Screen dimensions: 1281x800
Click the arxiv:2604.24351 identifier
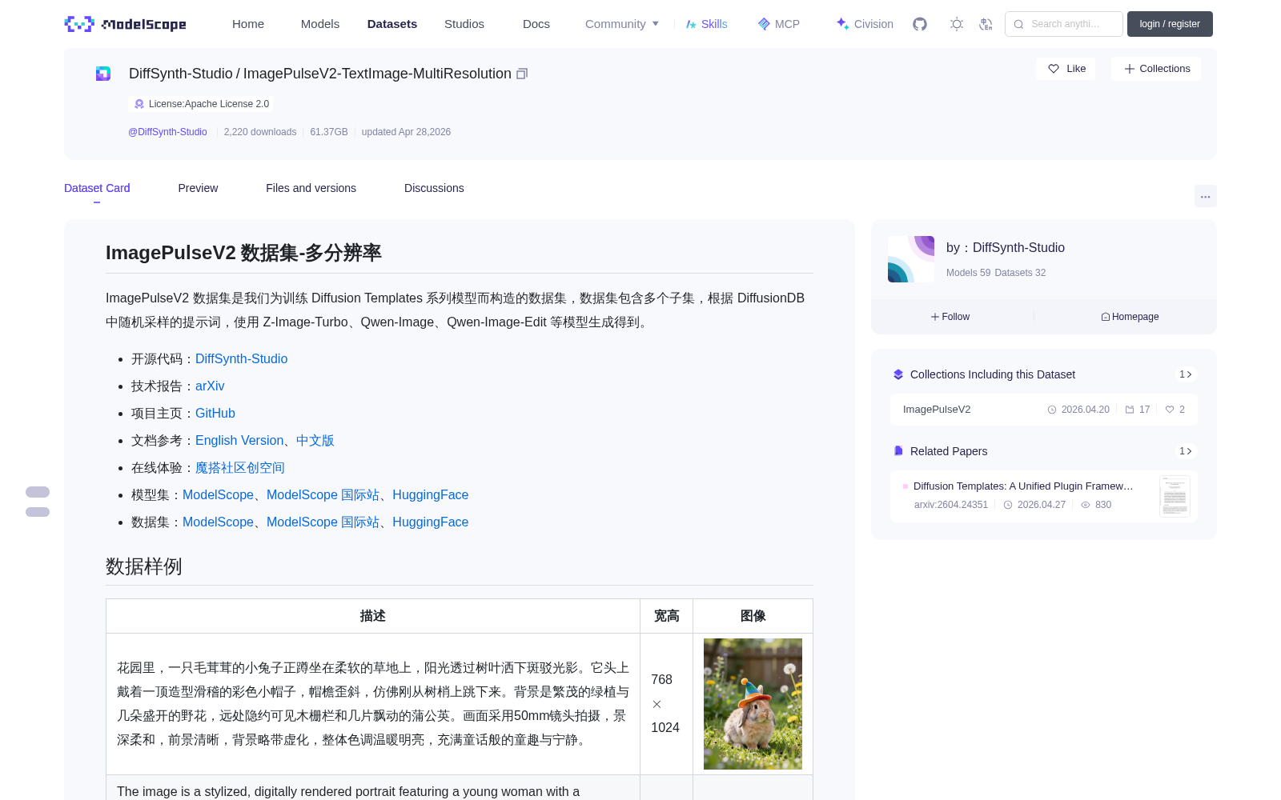[x=951, y=505]
